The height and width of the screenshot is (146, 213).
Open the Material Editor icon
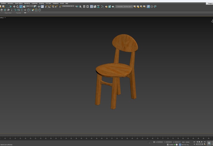coord(102,6)
